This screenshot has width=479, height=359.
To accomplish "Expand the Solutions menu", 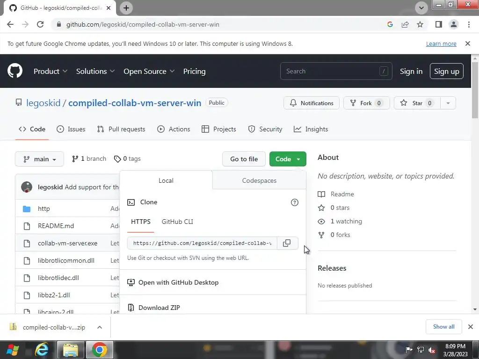I will coord(95,71).
